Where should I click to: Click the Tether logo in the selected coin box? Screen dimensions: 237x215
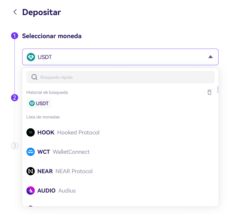click(x=31, y=57)
